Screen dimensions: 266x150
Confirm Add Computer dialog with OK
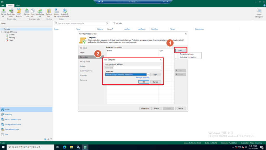click(x=144, y=82)
